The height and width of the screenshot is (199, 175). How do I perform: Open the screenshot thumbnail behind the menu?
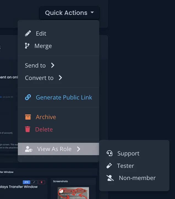click(73, 193)
